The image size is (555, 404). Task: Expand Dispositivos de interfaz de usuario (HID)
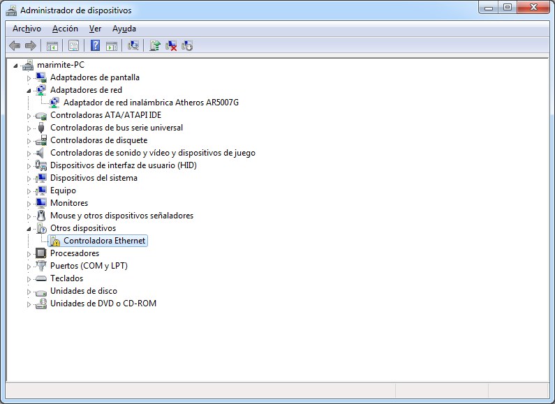pyautogui.click(x=29, y=166)
